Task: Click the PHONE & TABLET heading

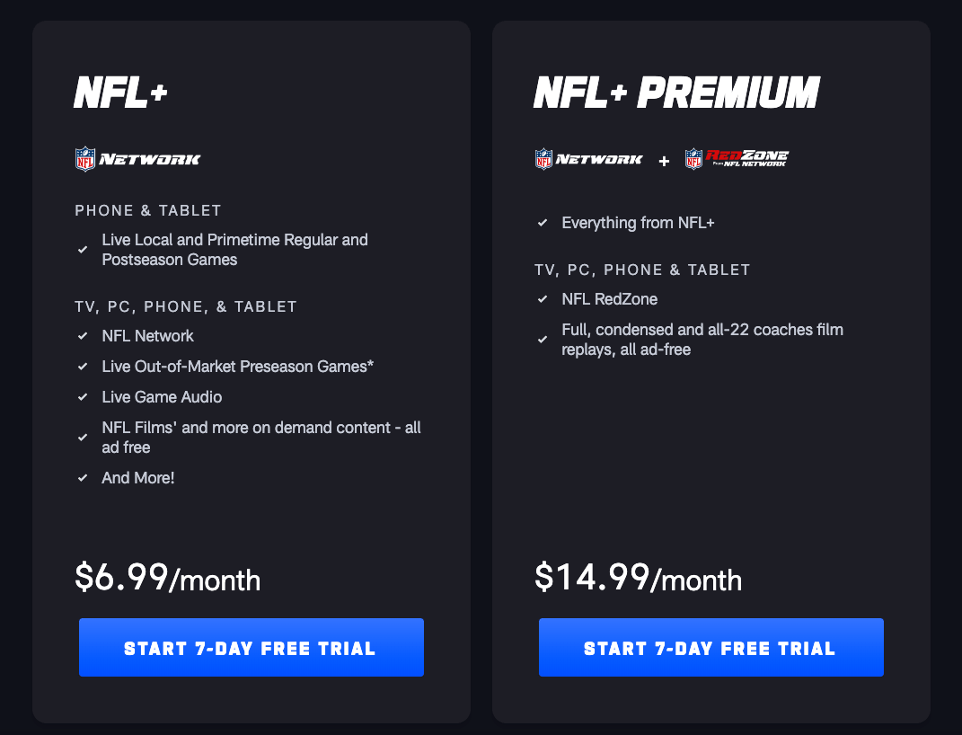Action: [148, 210]
